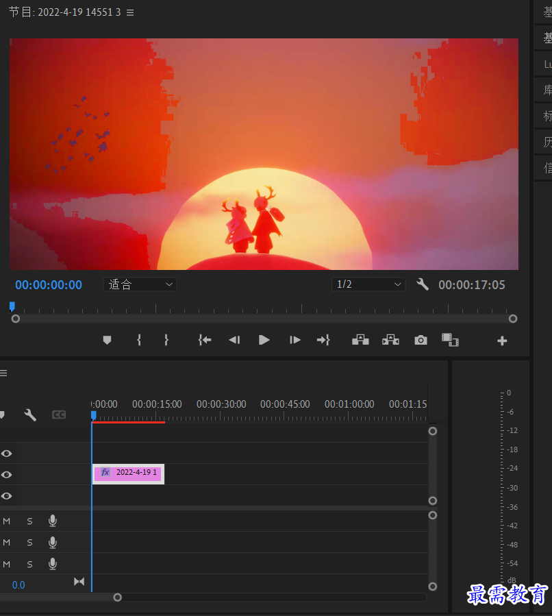
Task: Open the 库 panel tab on right
Action: 548,90
